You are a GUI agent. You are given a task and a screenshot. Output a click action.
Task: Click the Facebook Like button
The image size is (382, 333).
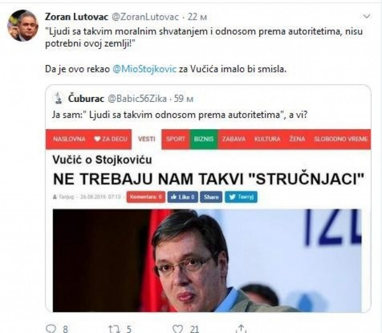pos(183,197)
